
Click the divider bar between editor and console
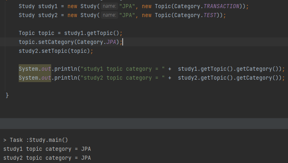144,124
